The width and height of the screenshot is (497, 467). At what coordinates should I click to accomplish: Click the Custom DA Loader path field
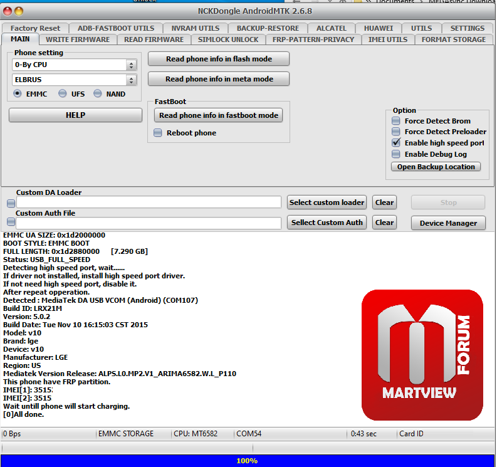(x=149, y=202)
